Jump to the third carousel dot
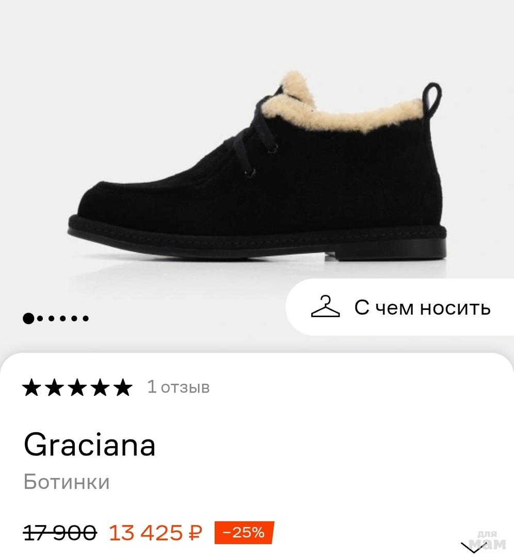This screenshot has width=514, height=557. coord(52,318)
